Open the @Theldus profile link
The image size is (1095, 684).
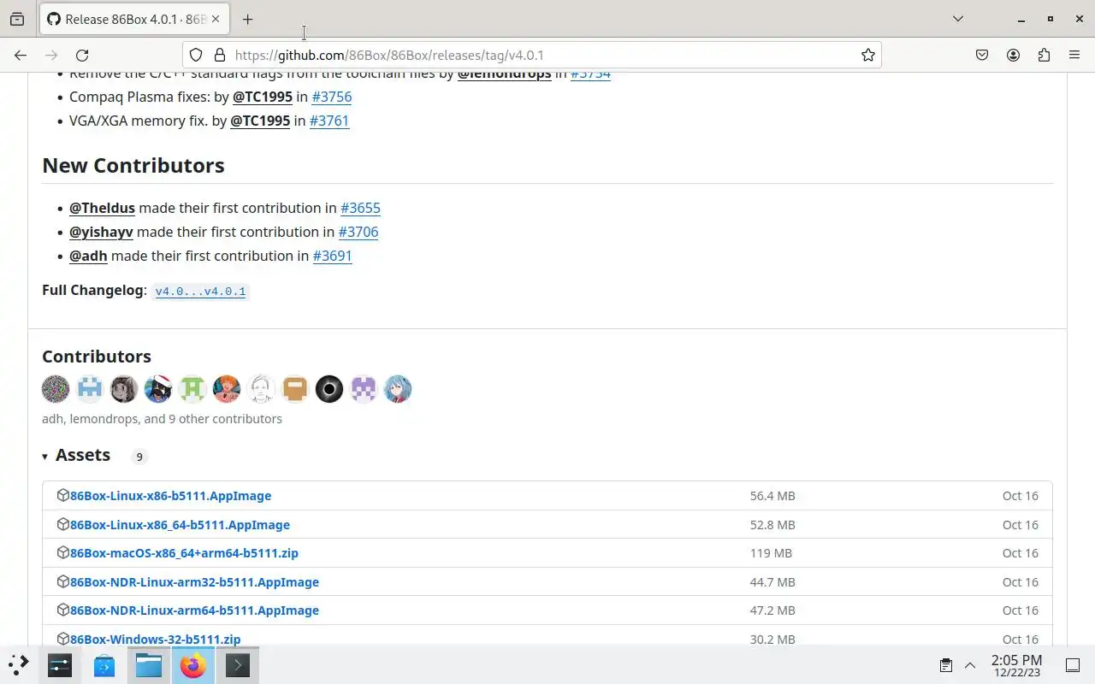tap(102, 208)
